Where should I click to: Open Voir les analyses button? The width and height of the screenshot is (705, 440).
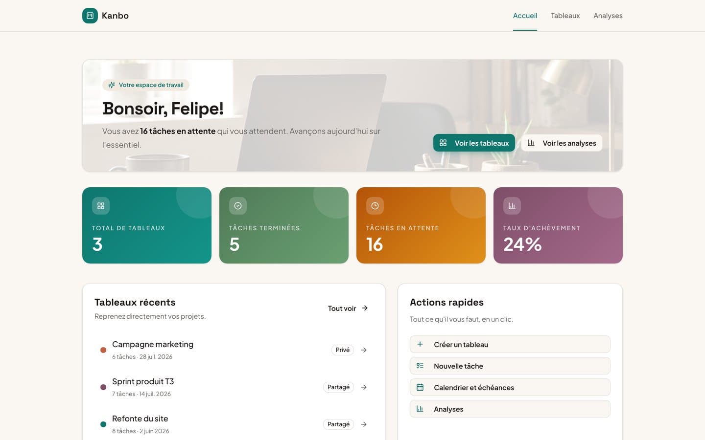click(562, 143)
